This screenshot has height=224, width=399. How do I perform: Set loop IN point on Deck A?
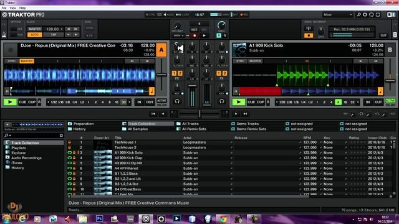pos(139,102)
